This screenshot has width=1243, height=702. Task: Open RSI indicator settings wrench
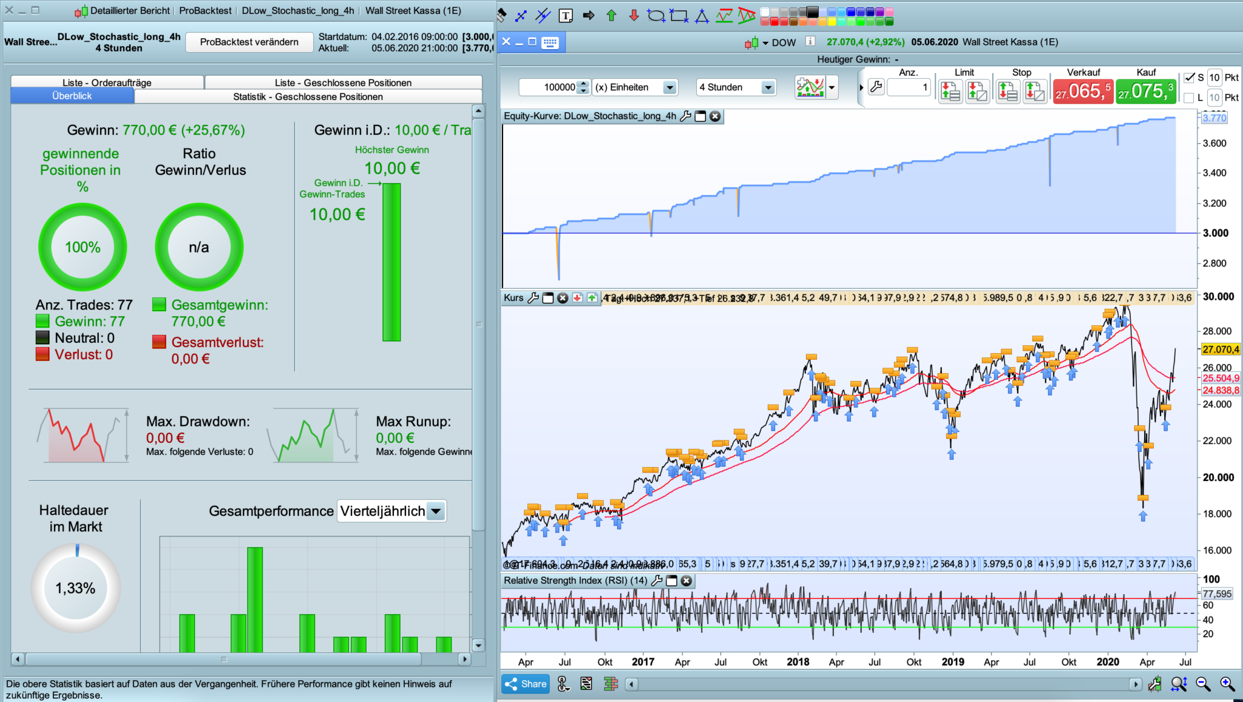pyautogui.click(x=656, y=581)
